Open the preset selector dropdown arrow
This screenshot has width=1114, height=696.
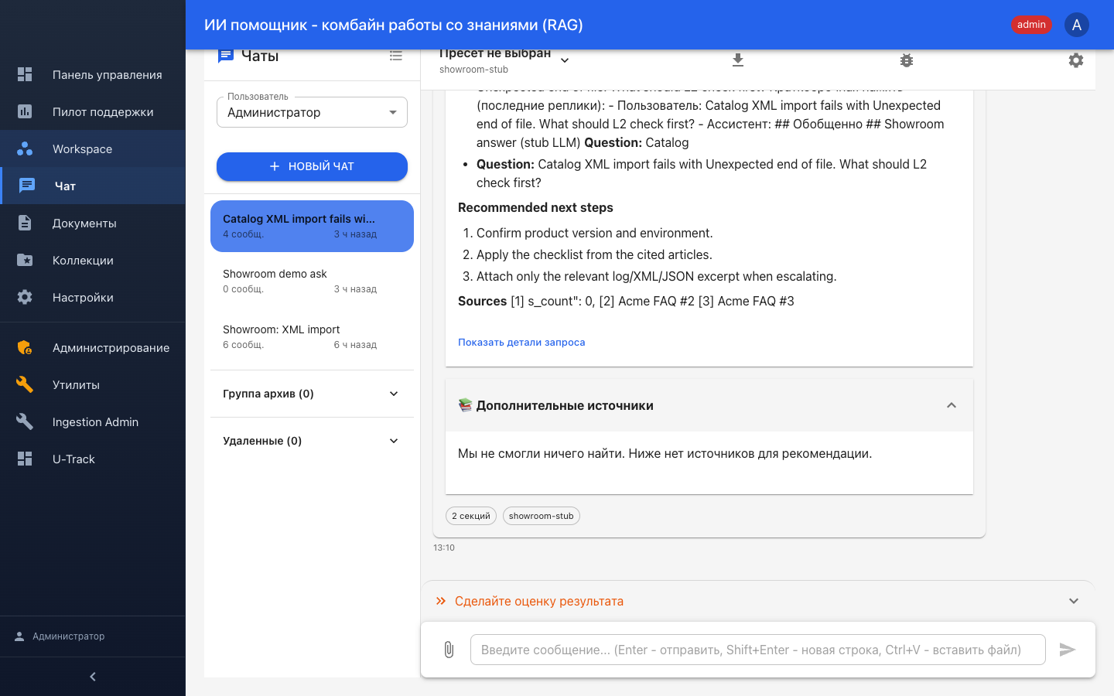(x=565, y=60)
